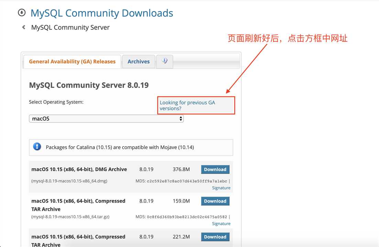Click the MySQL Community Server 8.0.19 heading
Screen dimensions: 379x247
click(x=89, y=85)
